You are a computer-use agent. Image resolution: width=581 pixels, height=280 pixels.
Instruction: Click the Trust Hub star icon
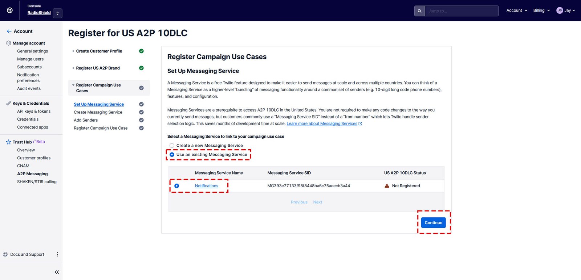click(8, 142)
